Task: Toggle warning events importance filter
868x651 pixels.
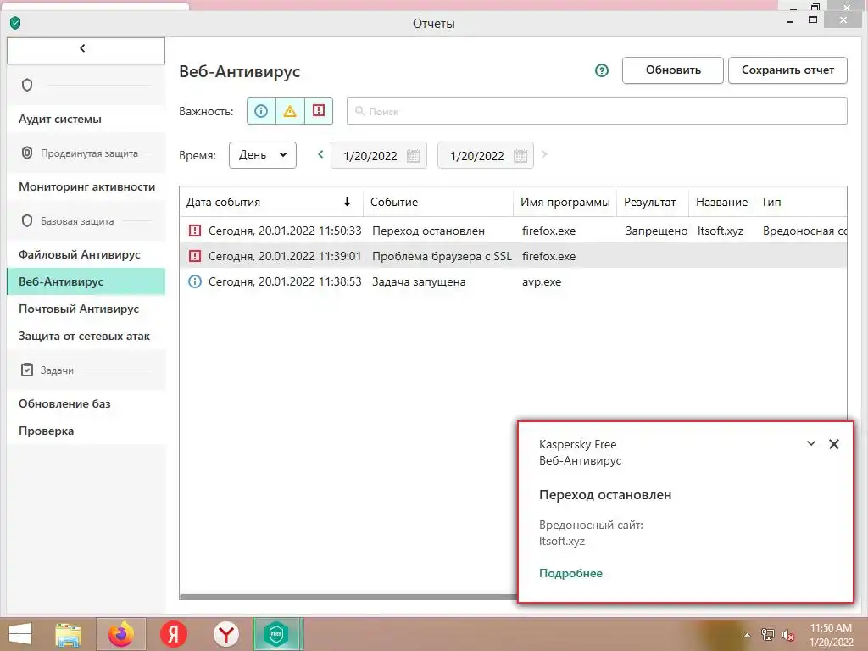Action: (x=290, y=111)
